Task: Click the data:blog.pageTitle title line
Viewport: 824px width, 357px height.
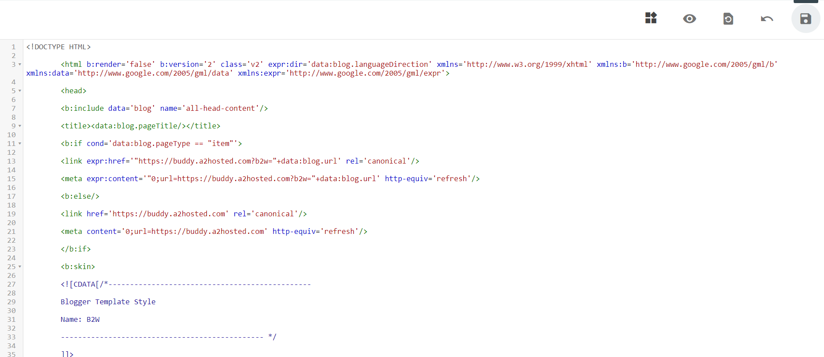Action: [140, 126]
